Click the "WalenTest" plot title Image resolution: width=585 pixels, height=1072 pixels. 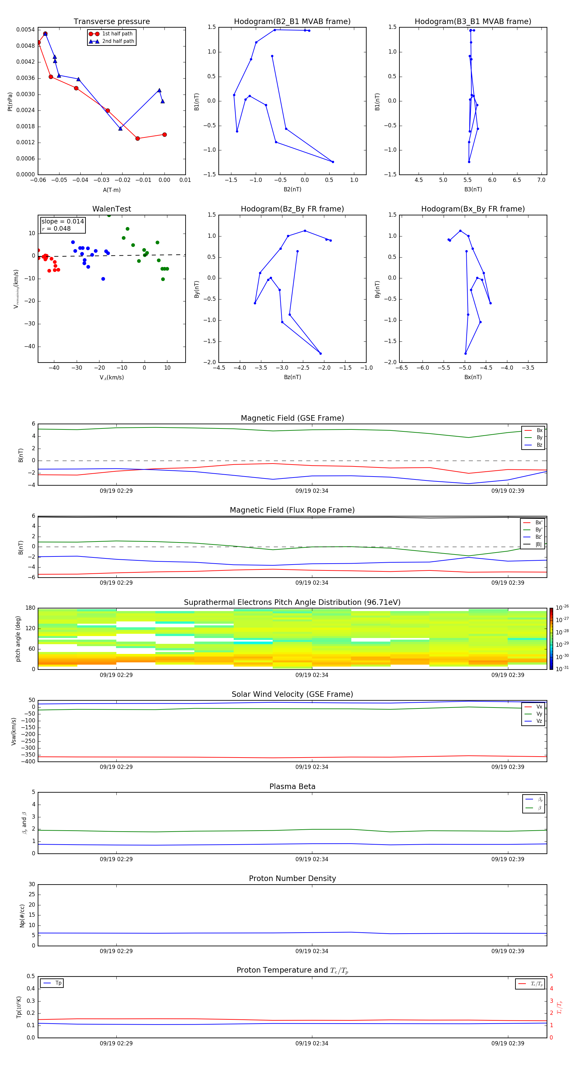coord(111,209)
